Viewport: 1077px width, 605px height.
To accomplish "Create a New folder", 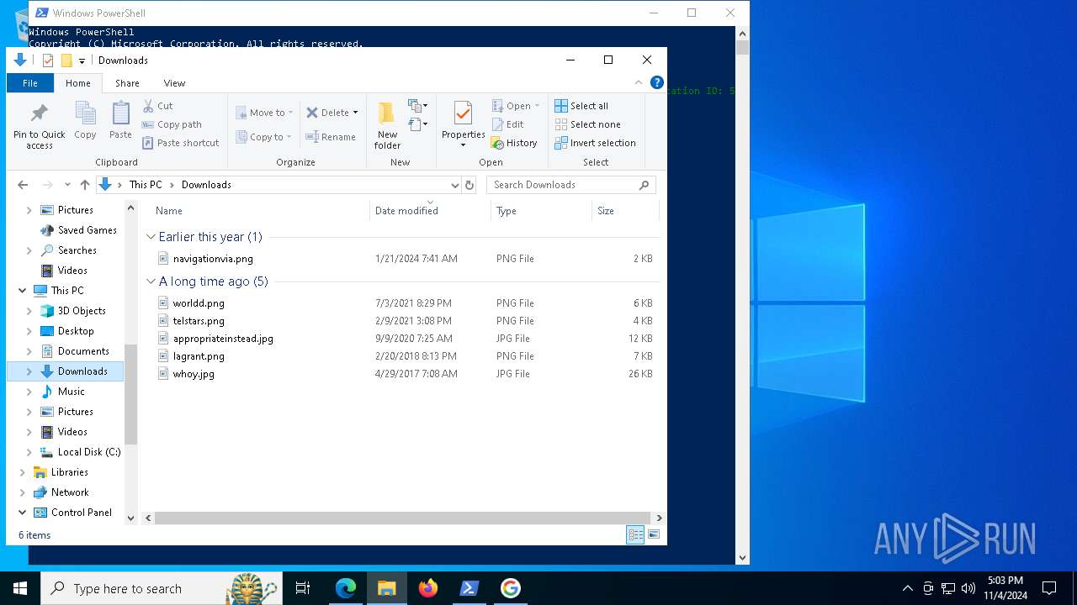I will tap(387, 126).
